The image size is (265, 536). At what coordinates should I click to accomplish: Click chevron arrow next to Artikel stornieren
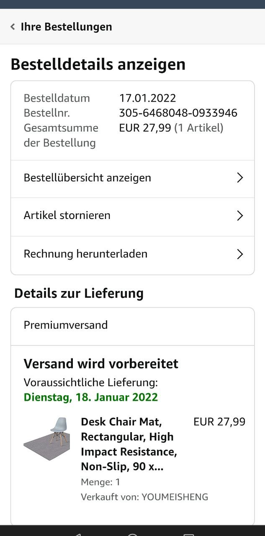coord(240,216)
